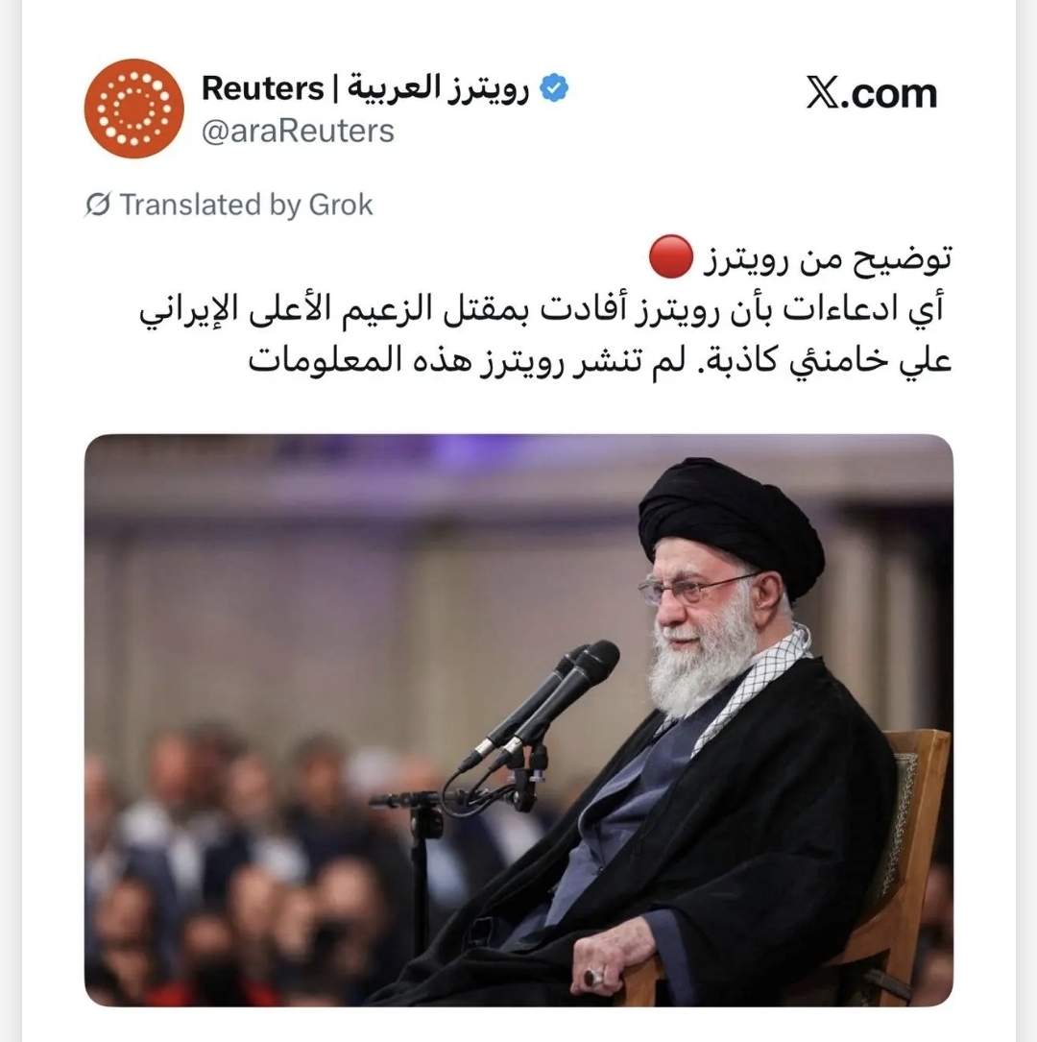The image size is (1037, 1042).
Task: Click the tweet line starting 'أي ادعاءات'
Action: coord(542,309)
